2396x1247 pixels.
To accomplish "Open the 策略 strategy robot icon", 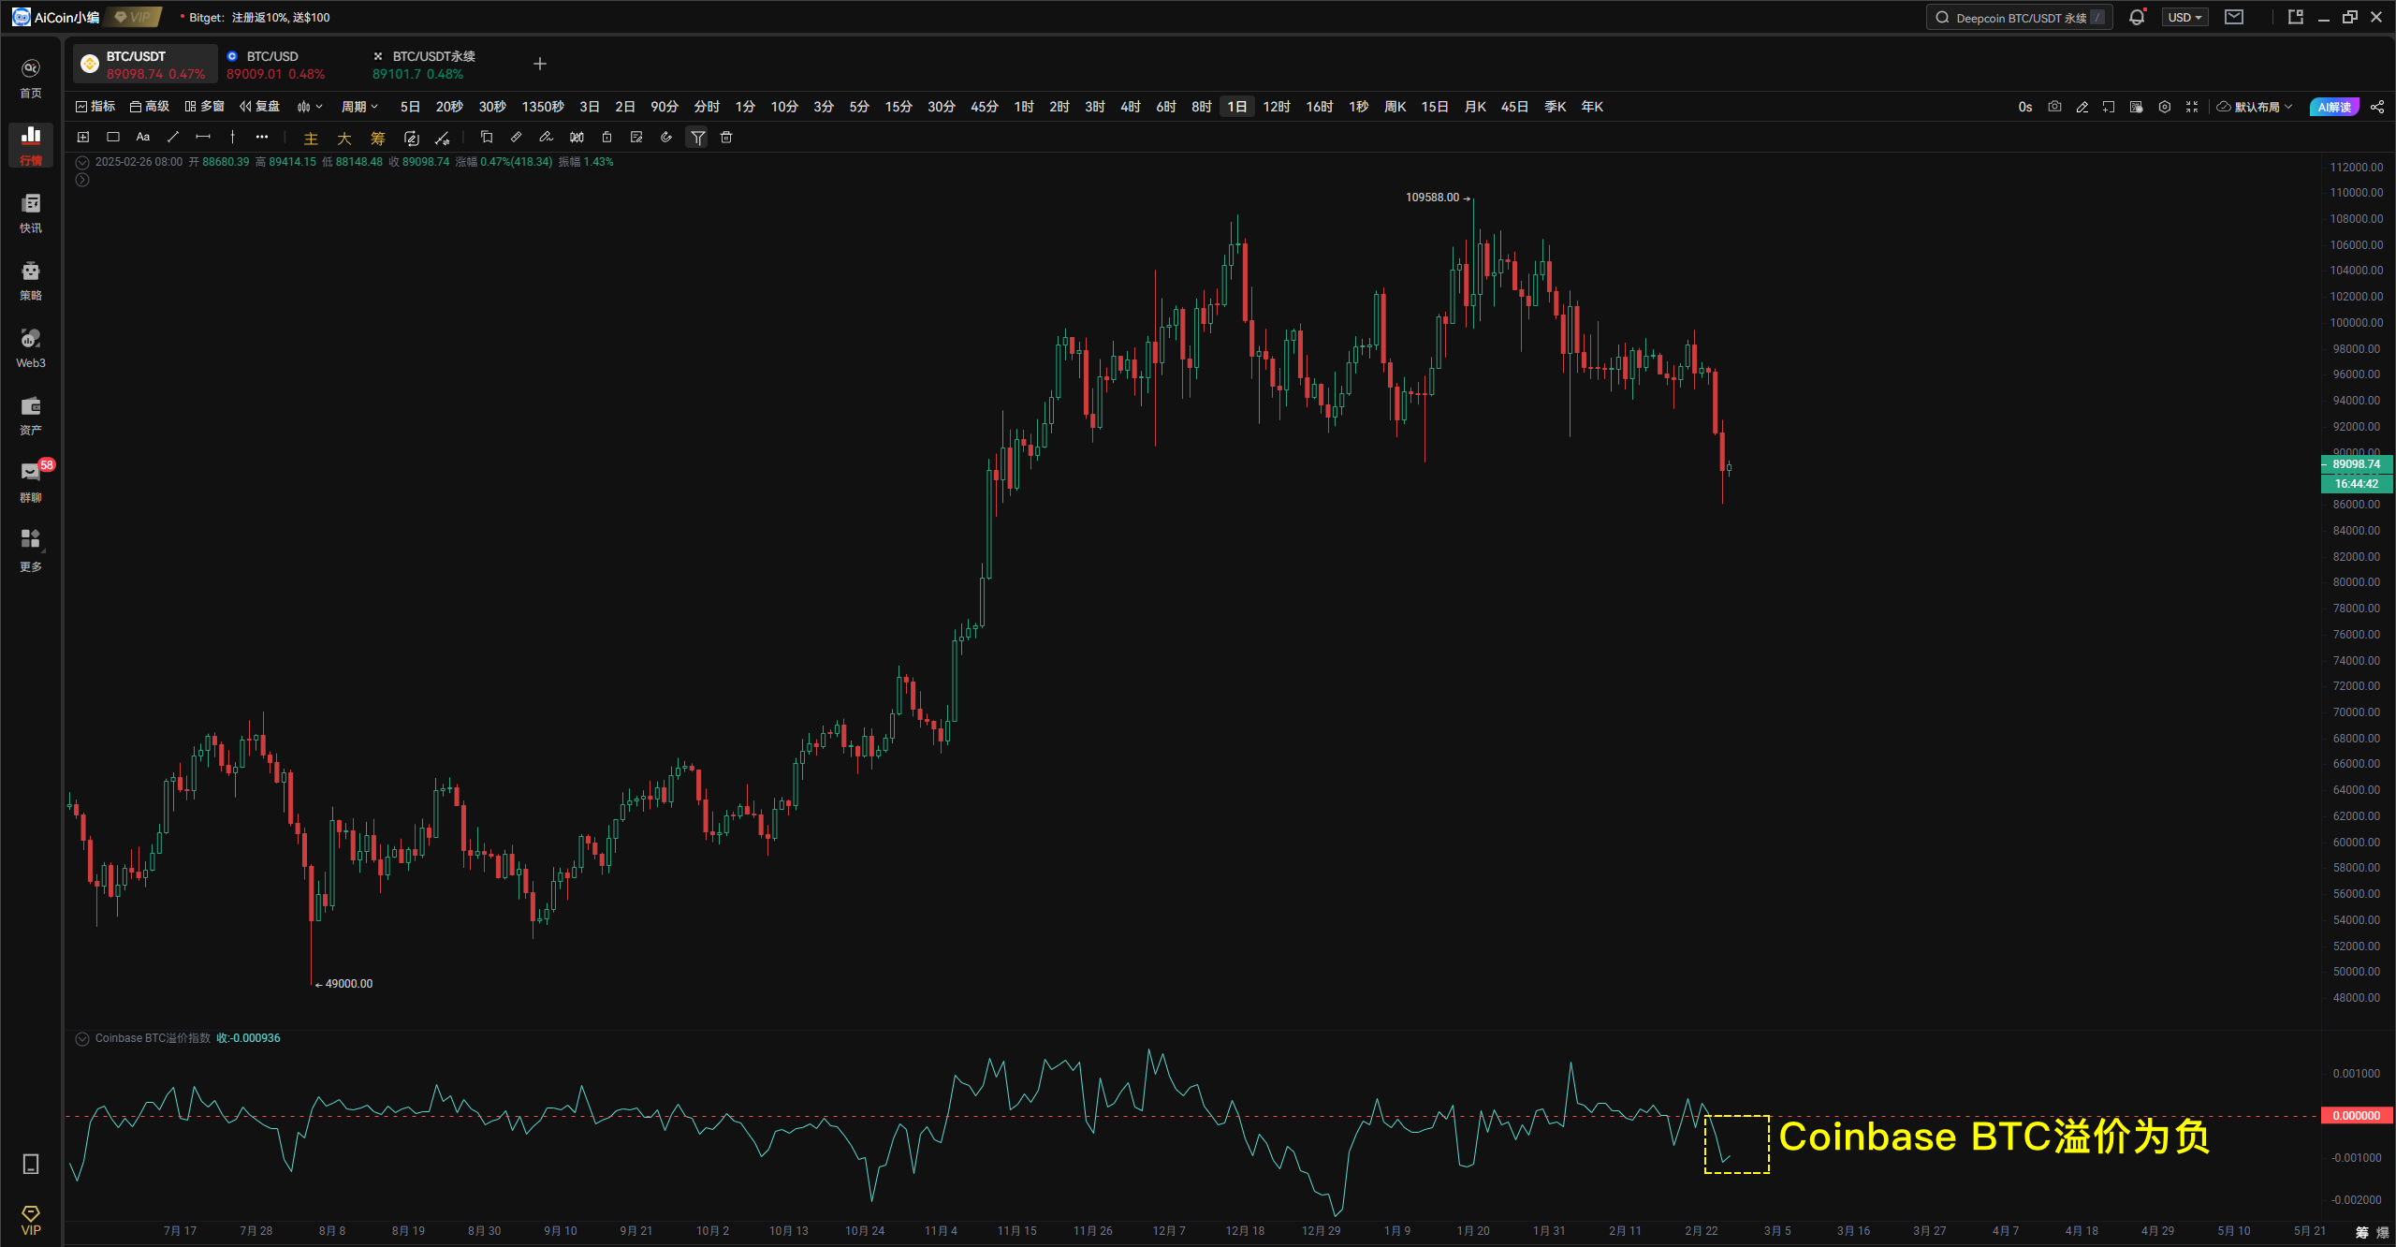I will point(31,281).
